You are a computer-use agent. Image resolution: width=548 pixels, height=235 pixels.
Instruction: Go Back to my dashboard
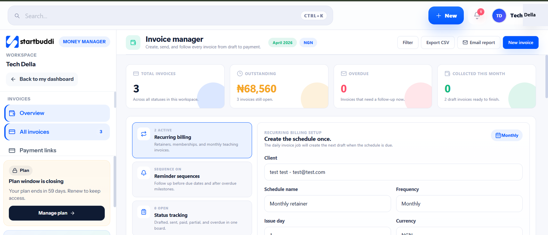pyautogui.click(x=42, y=79)
